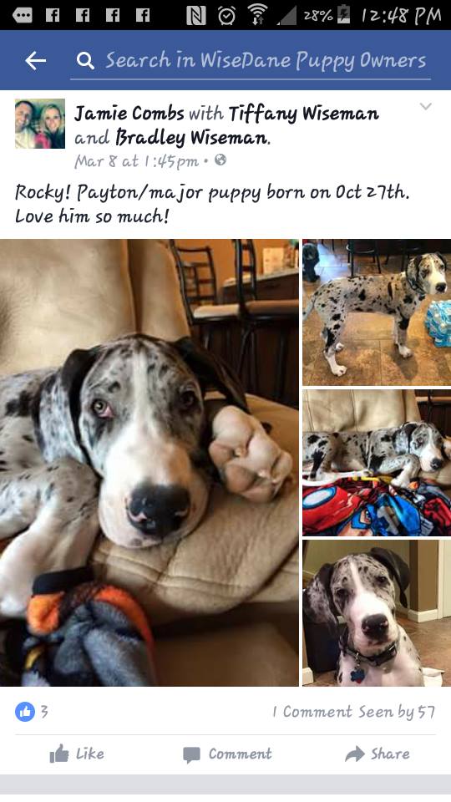Viewport: 451px width, 802px height.
Task: Search in WiseDane Puppy Owners field
Action: tap(251, 61)
